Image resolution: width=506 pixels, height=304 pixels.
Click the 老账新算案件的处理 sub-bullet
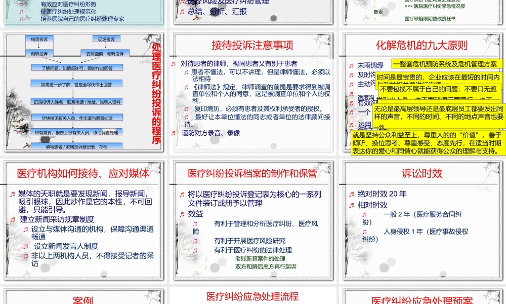(260, 258)
